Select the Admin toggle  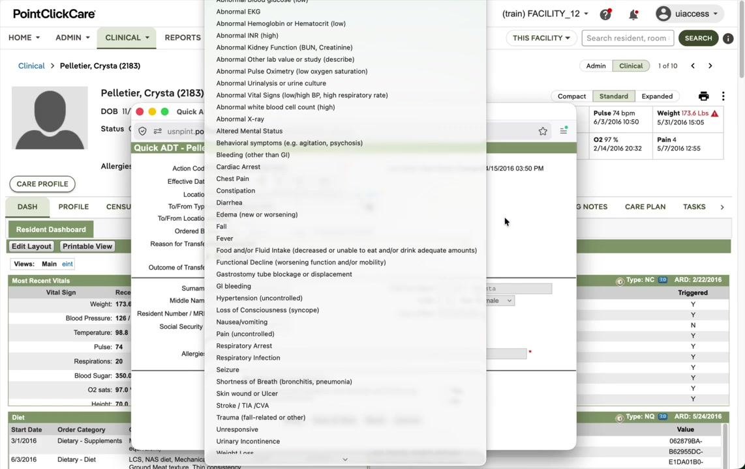click(596, 66)
